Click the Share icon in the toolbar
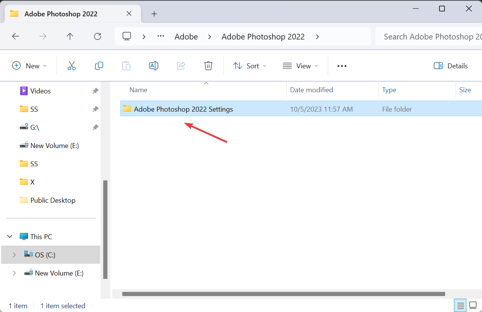Image resolution: width=482 pixels, height=312 pixels. point(181,66)
